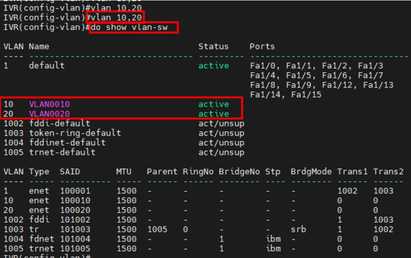Click SAID value 100010

click(75, 201)
